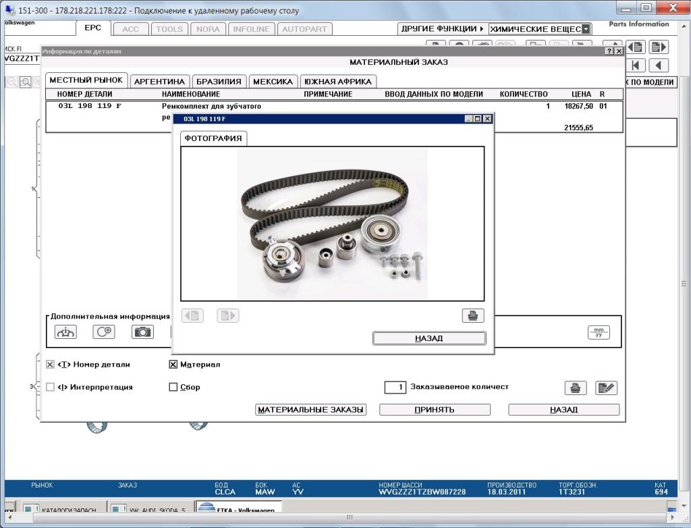Jump to first record arrow icon
Screen dimensions: 691x528
(636, 65)
